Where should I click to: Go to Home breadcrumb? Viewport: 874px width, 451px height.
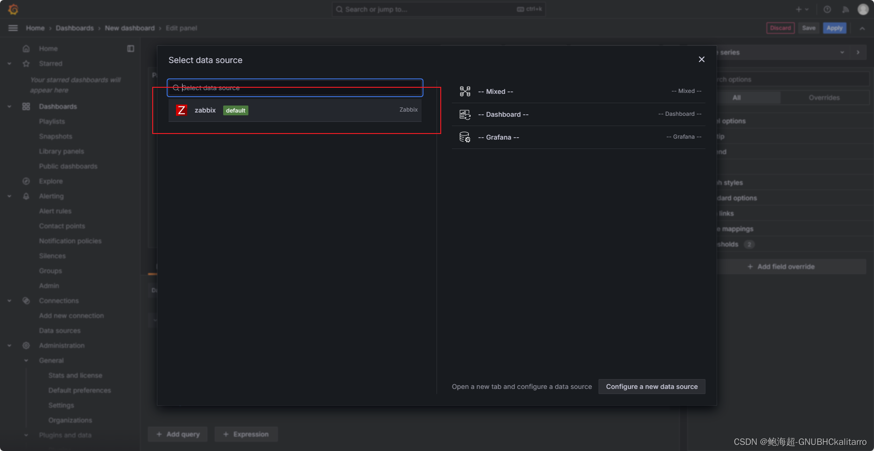[x=35, y=28]
